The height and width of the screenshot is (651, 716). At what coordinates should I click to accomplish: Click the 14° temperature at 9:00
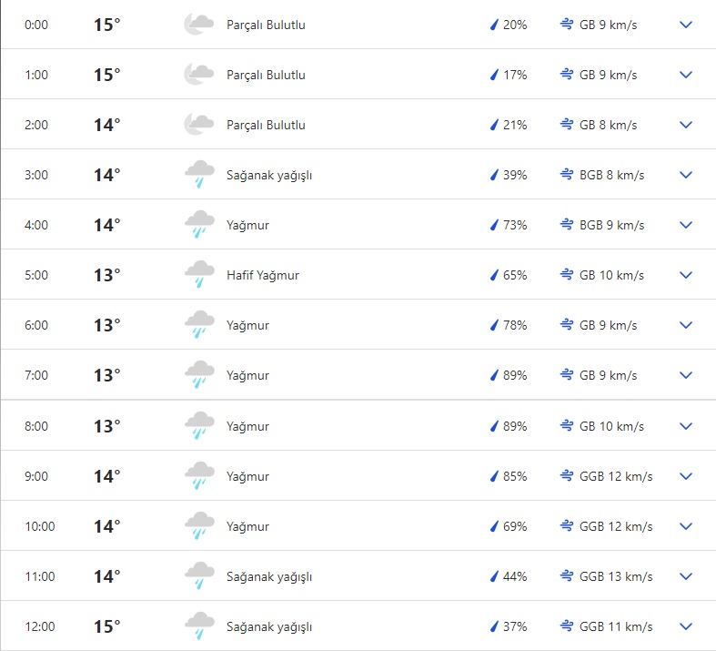pos(106,476)
